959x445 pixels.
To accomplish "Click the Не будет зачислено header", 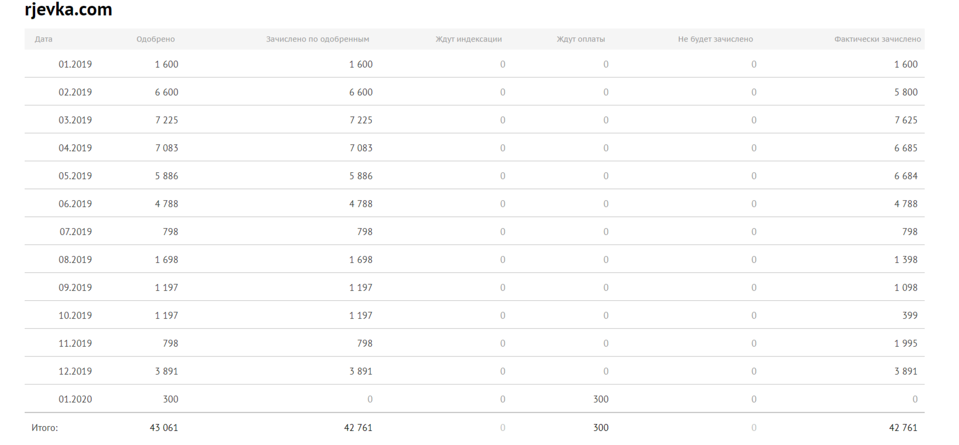I will 715,39.
